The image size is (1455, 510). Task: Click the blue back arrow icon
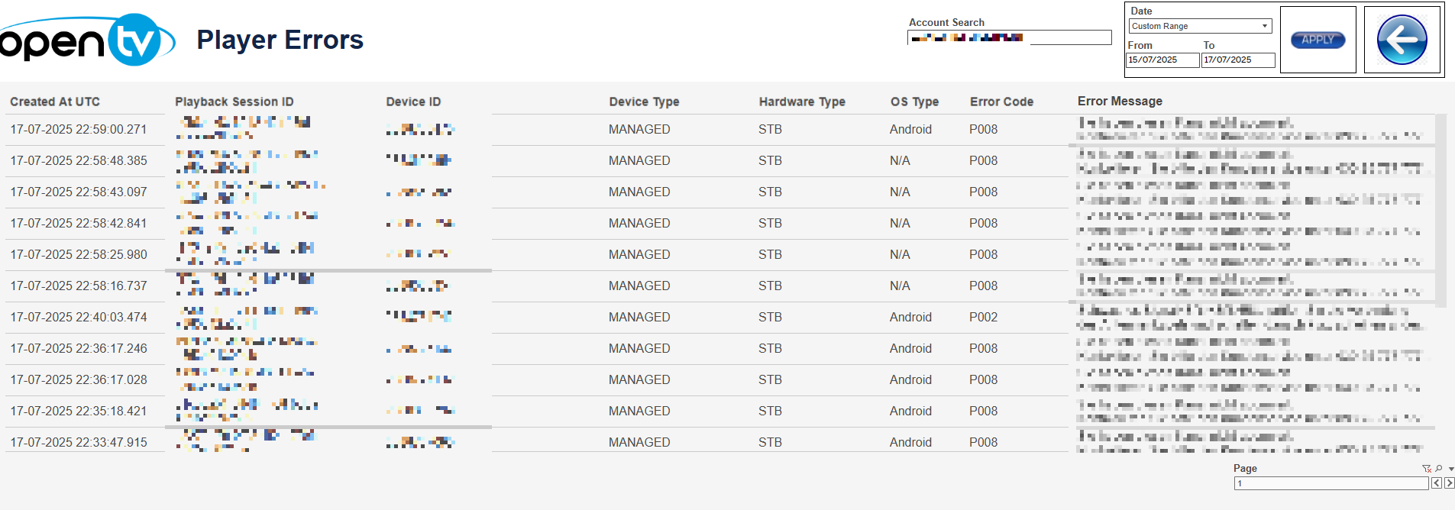(x=1402, y=40)
